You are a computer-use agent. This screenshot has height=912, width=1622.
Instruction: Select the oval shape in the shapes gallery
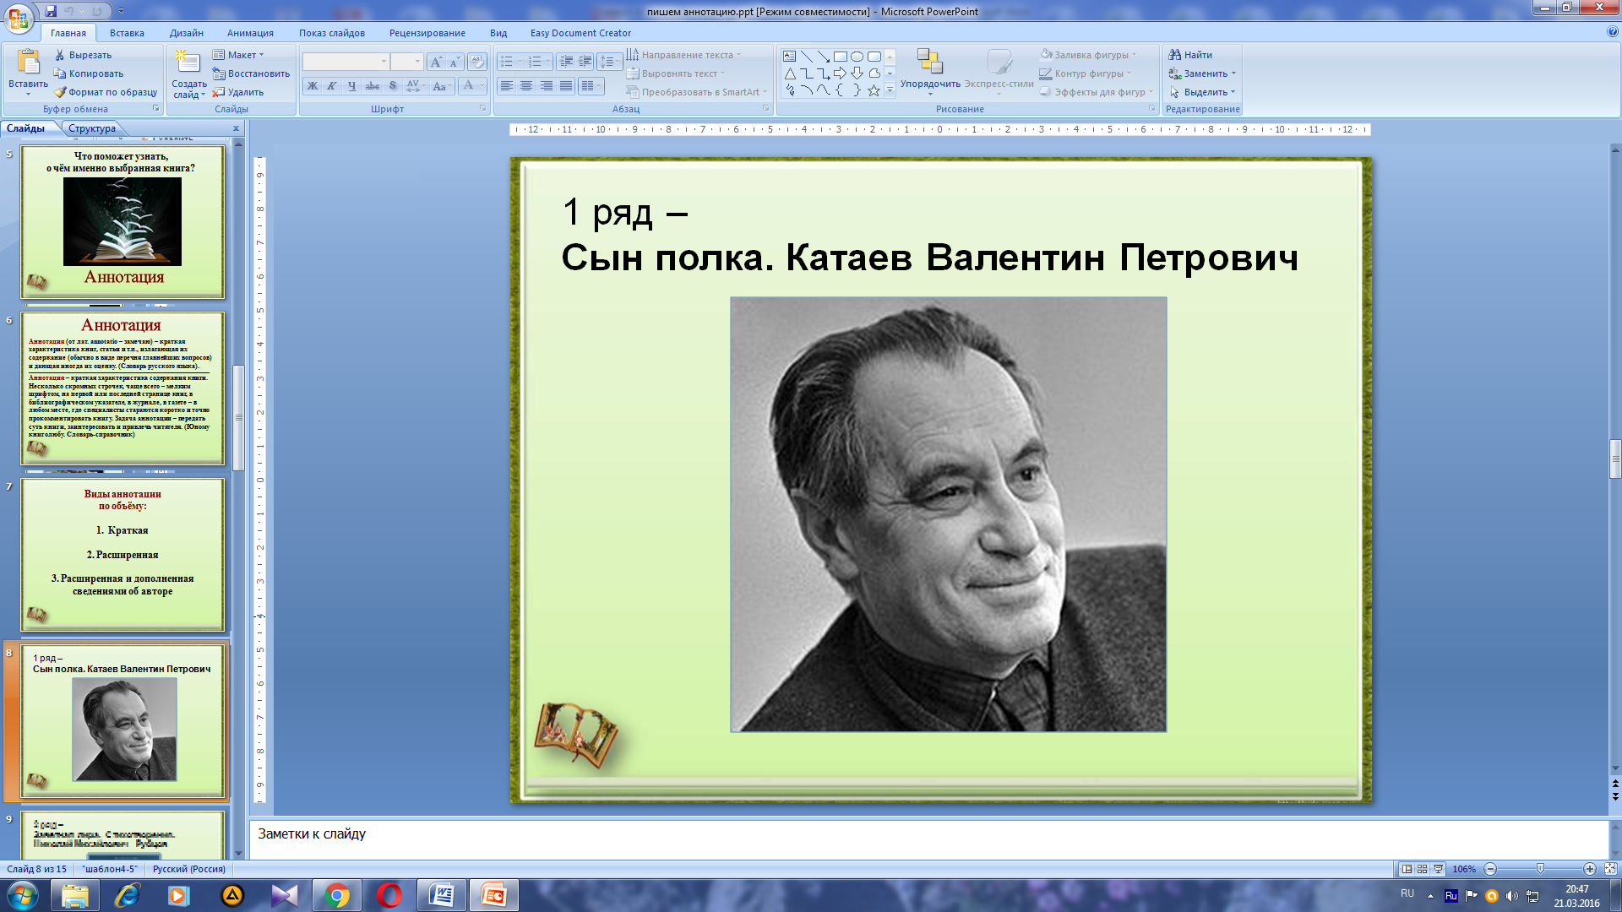[857, 57]
